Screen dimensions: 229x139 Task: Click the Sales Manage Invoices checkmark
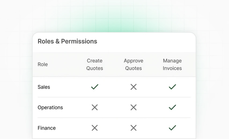(172, 87)
